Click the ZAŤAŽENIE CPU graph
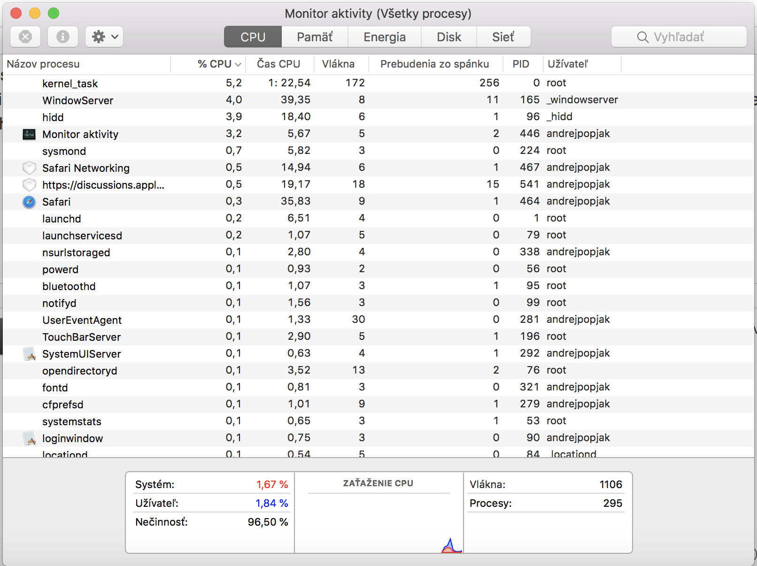757x566 pixels. point(378,523)
